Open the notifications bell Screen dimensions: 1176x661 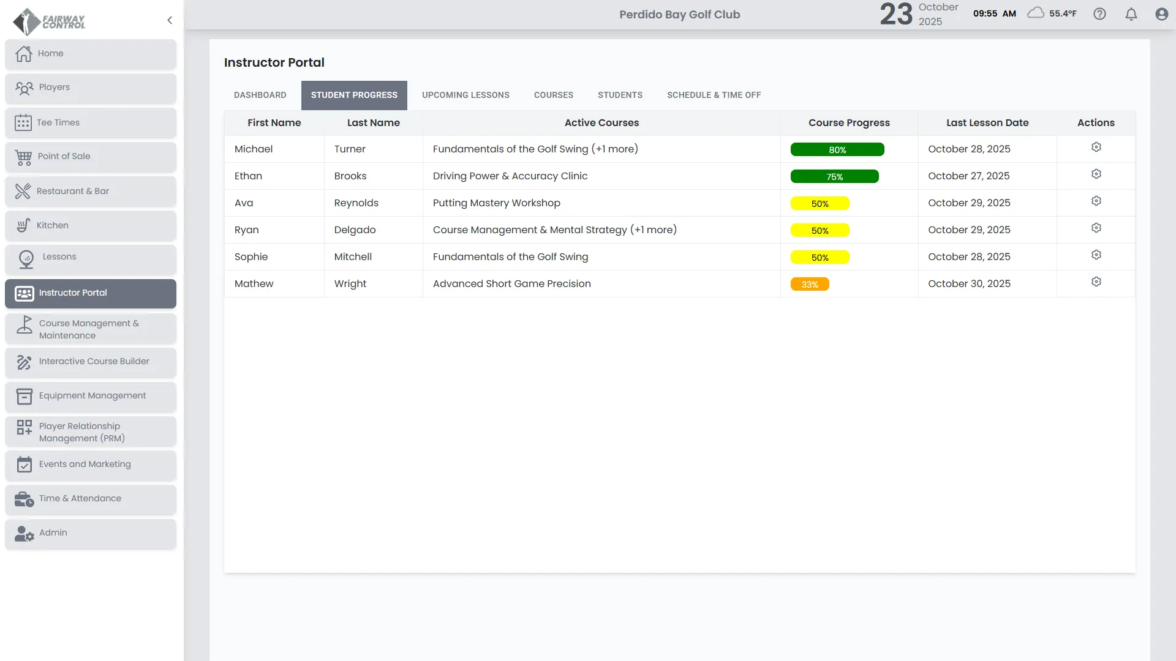[1131, 14]
